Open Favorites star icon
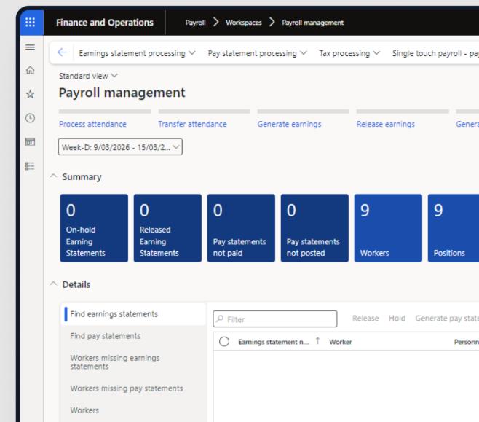Viewport: 479px width, 422px height. [30, 94]
